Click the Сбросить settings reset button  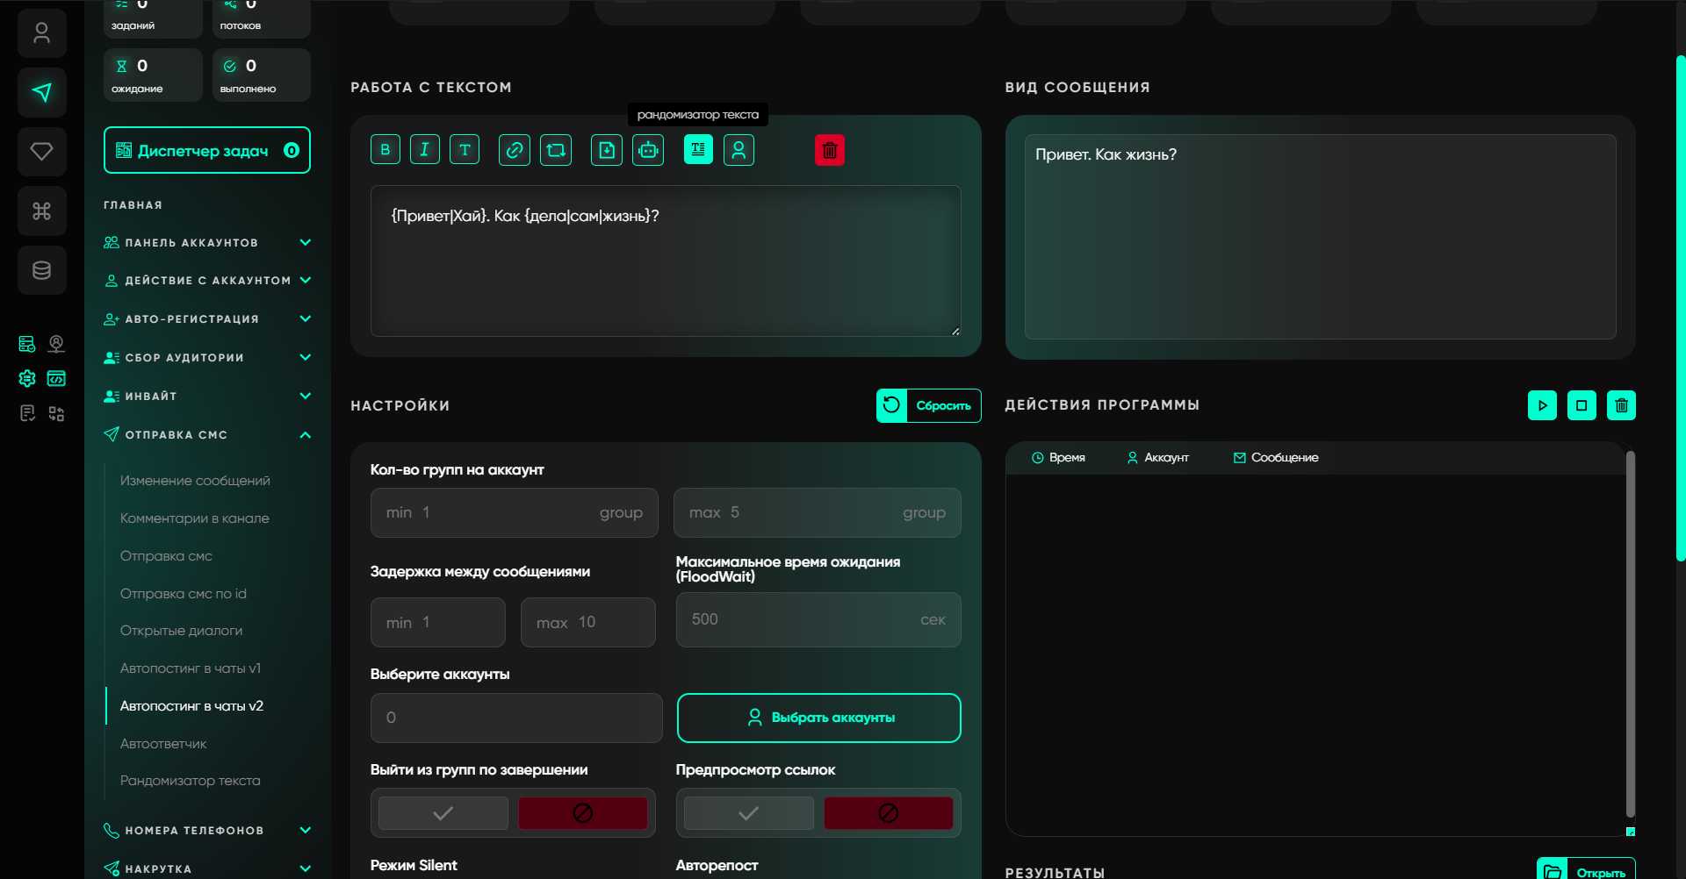tap(928, 405)
